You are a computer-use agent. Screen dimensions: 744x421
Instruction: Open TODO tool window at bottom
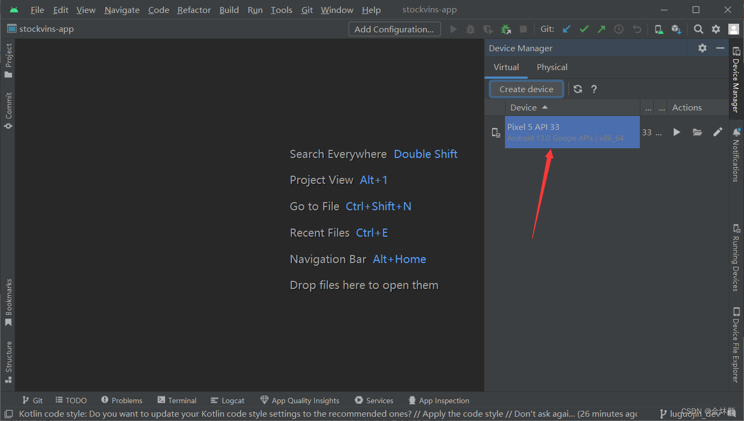(x=71, y=401)
